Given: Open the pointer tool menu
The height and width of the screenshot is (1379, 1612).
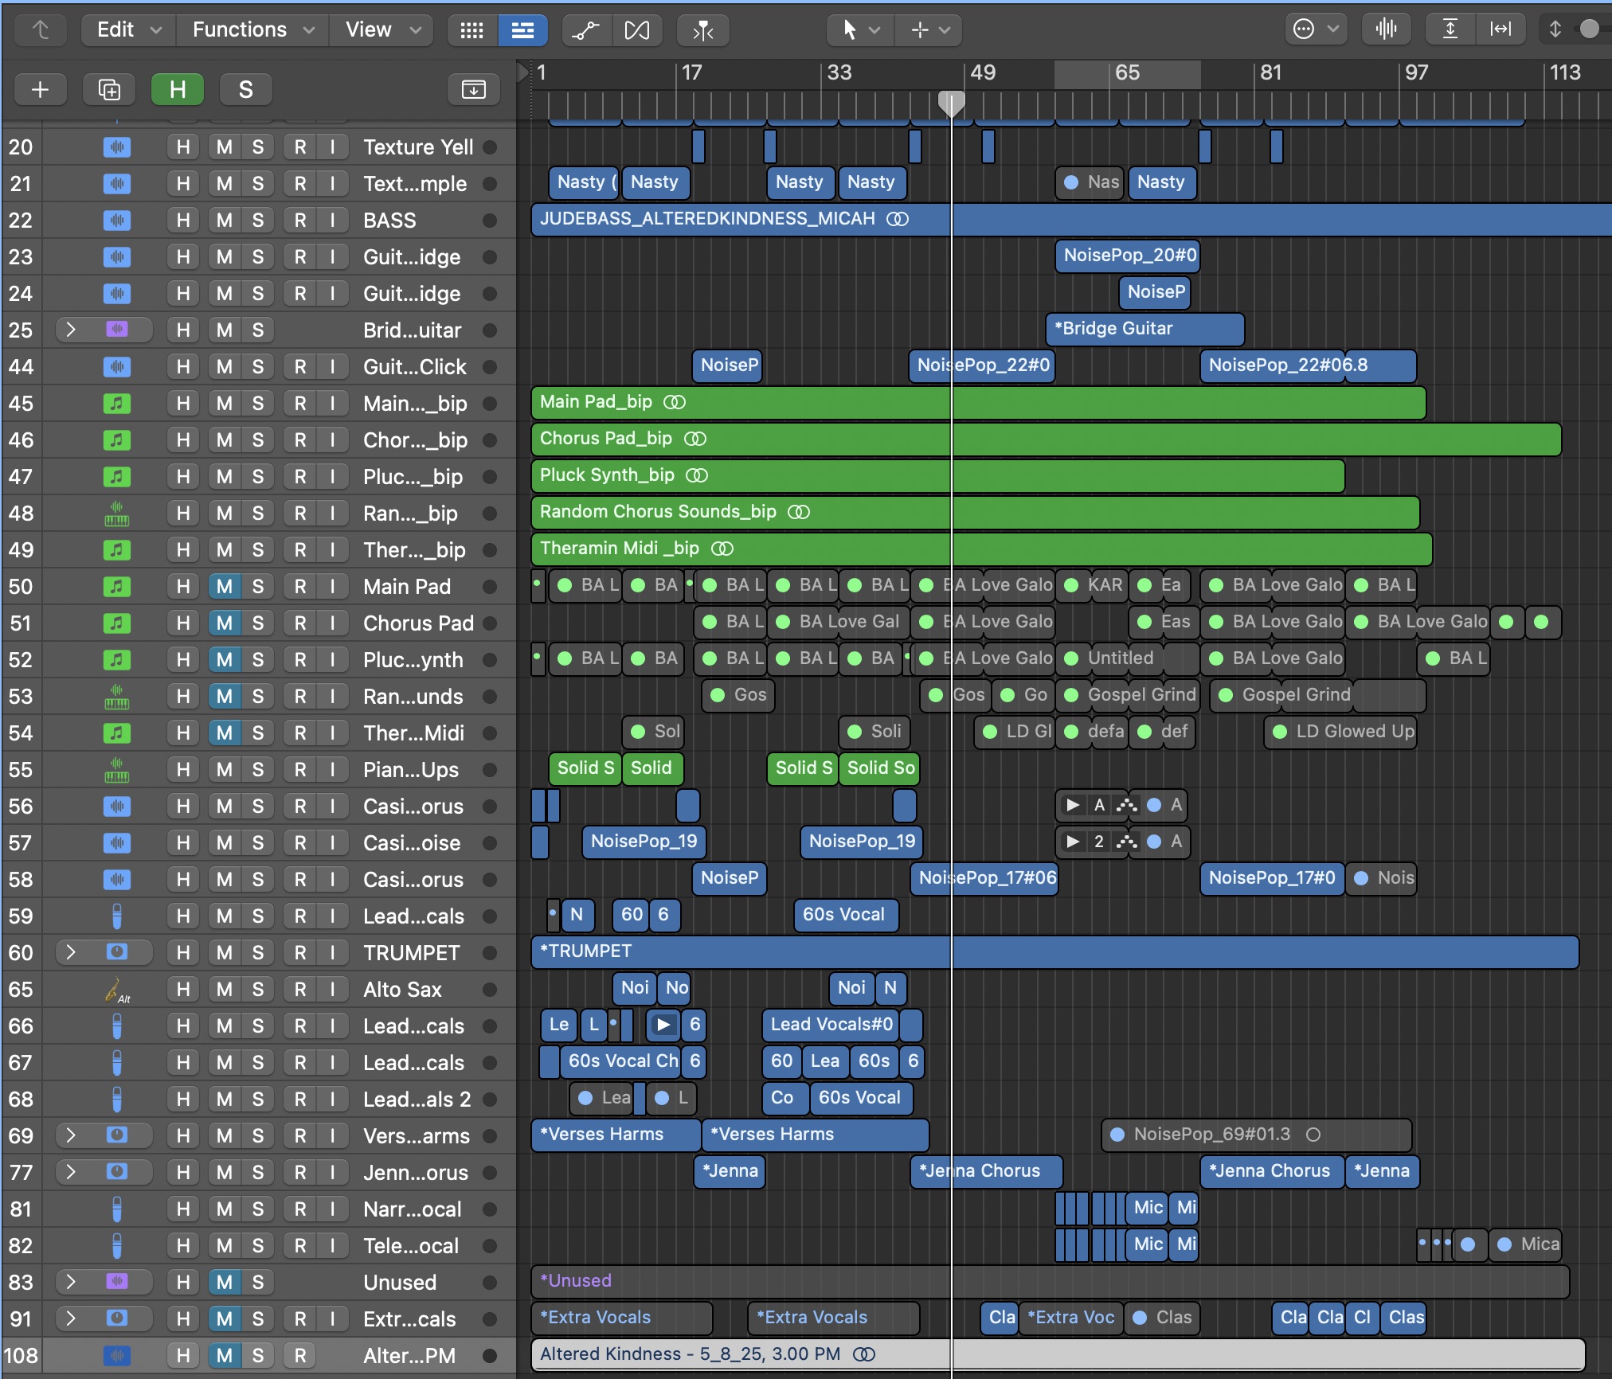Looking at the screenshot, I should tap(860, 30).
